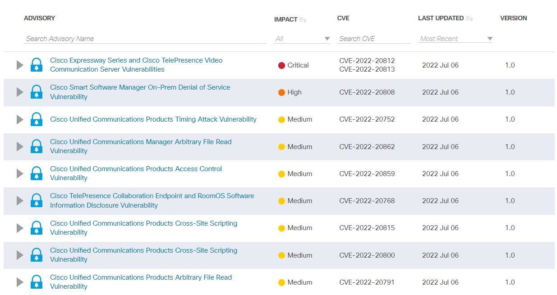Open the Impact filter dropdown showing All
Image resolution: width=557 pixels, height=295 pixels.
click(x=302, y=39)
